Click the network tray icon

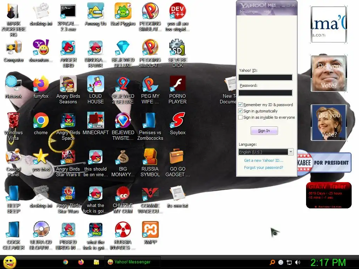tap(289, 262)
